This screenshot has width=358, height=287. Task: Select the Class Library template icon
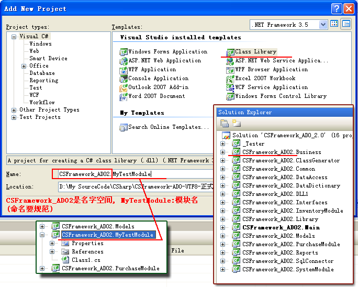[x=230, y=52]
